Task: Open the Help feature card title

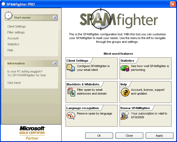Action: point(124,84)
